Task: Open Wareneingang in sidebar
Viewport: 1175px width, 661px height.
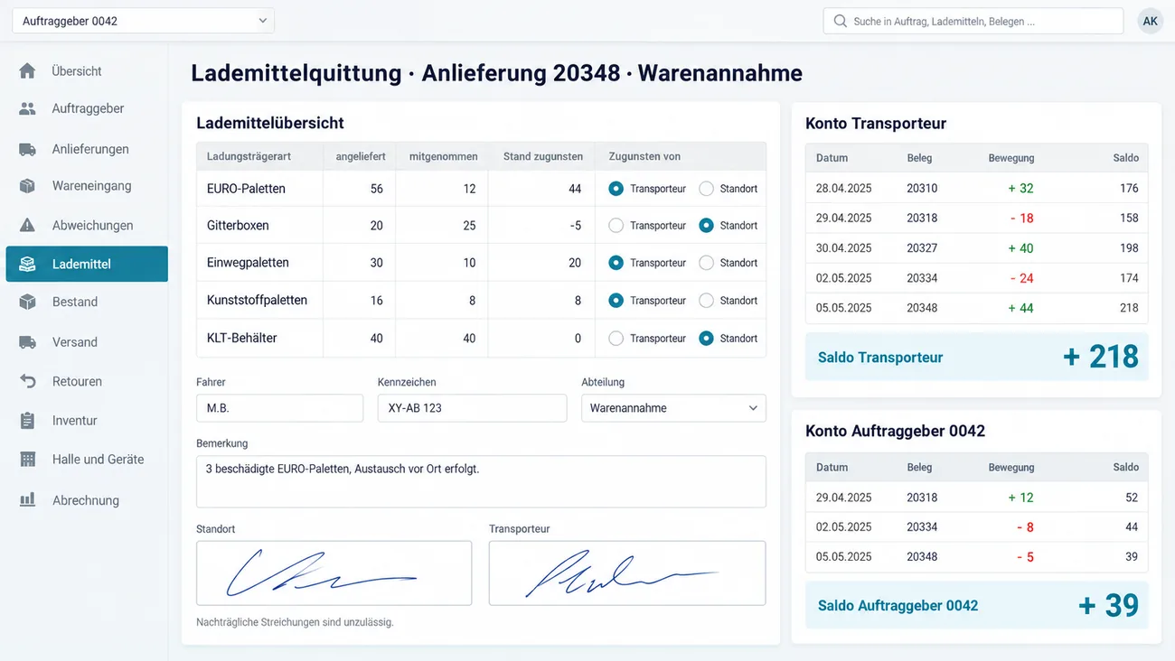Action: click(87, 186)
